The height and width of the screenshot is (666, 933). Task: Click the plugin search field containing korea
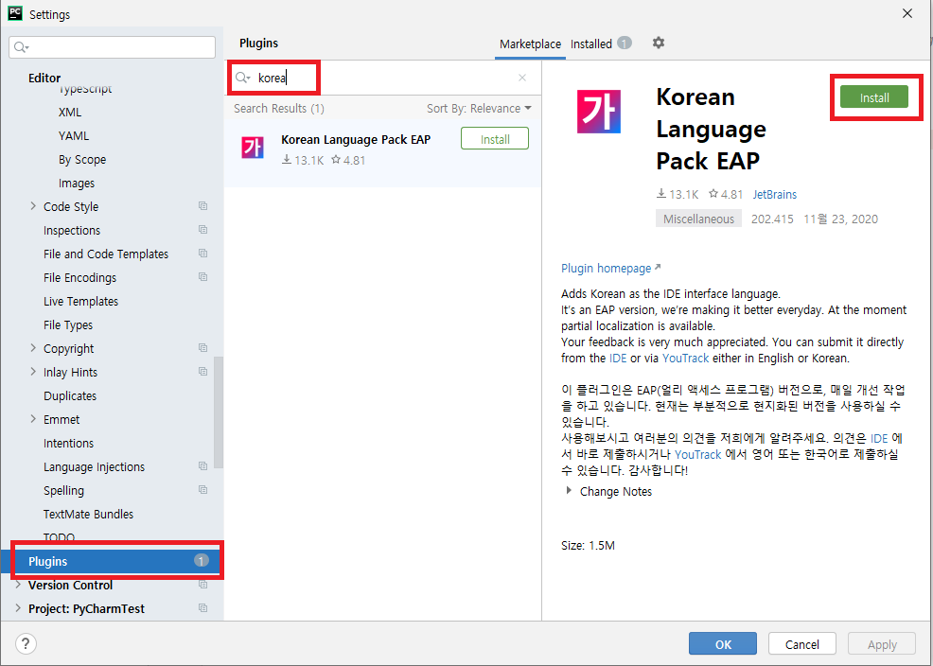pyautogui.click(x=380, y=78)
